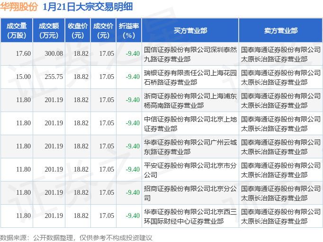Select the 成交额(万元) column header

tap(49, 30)
